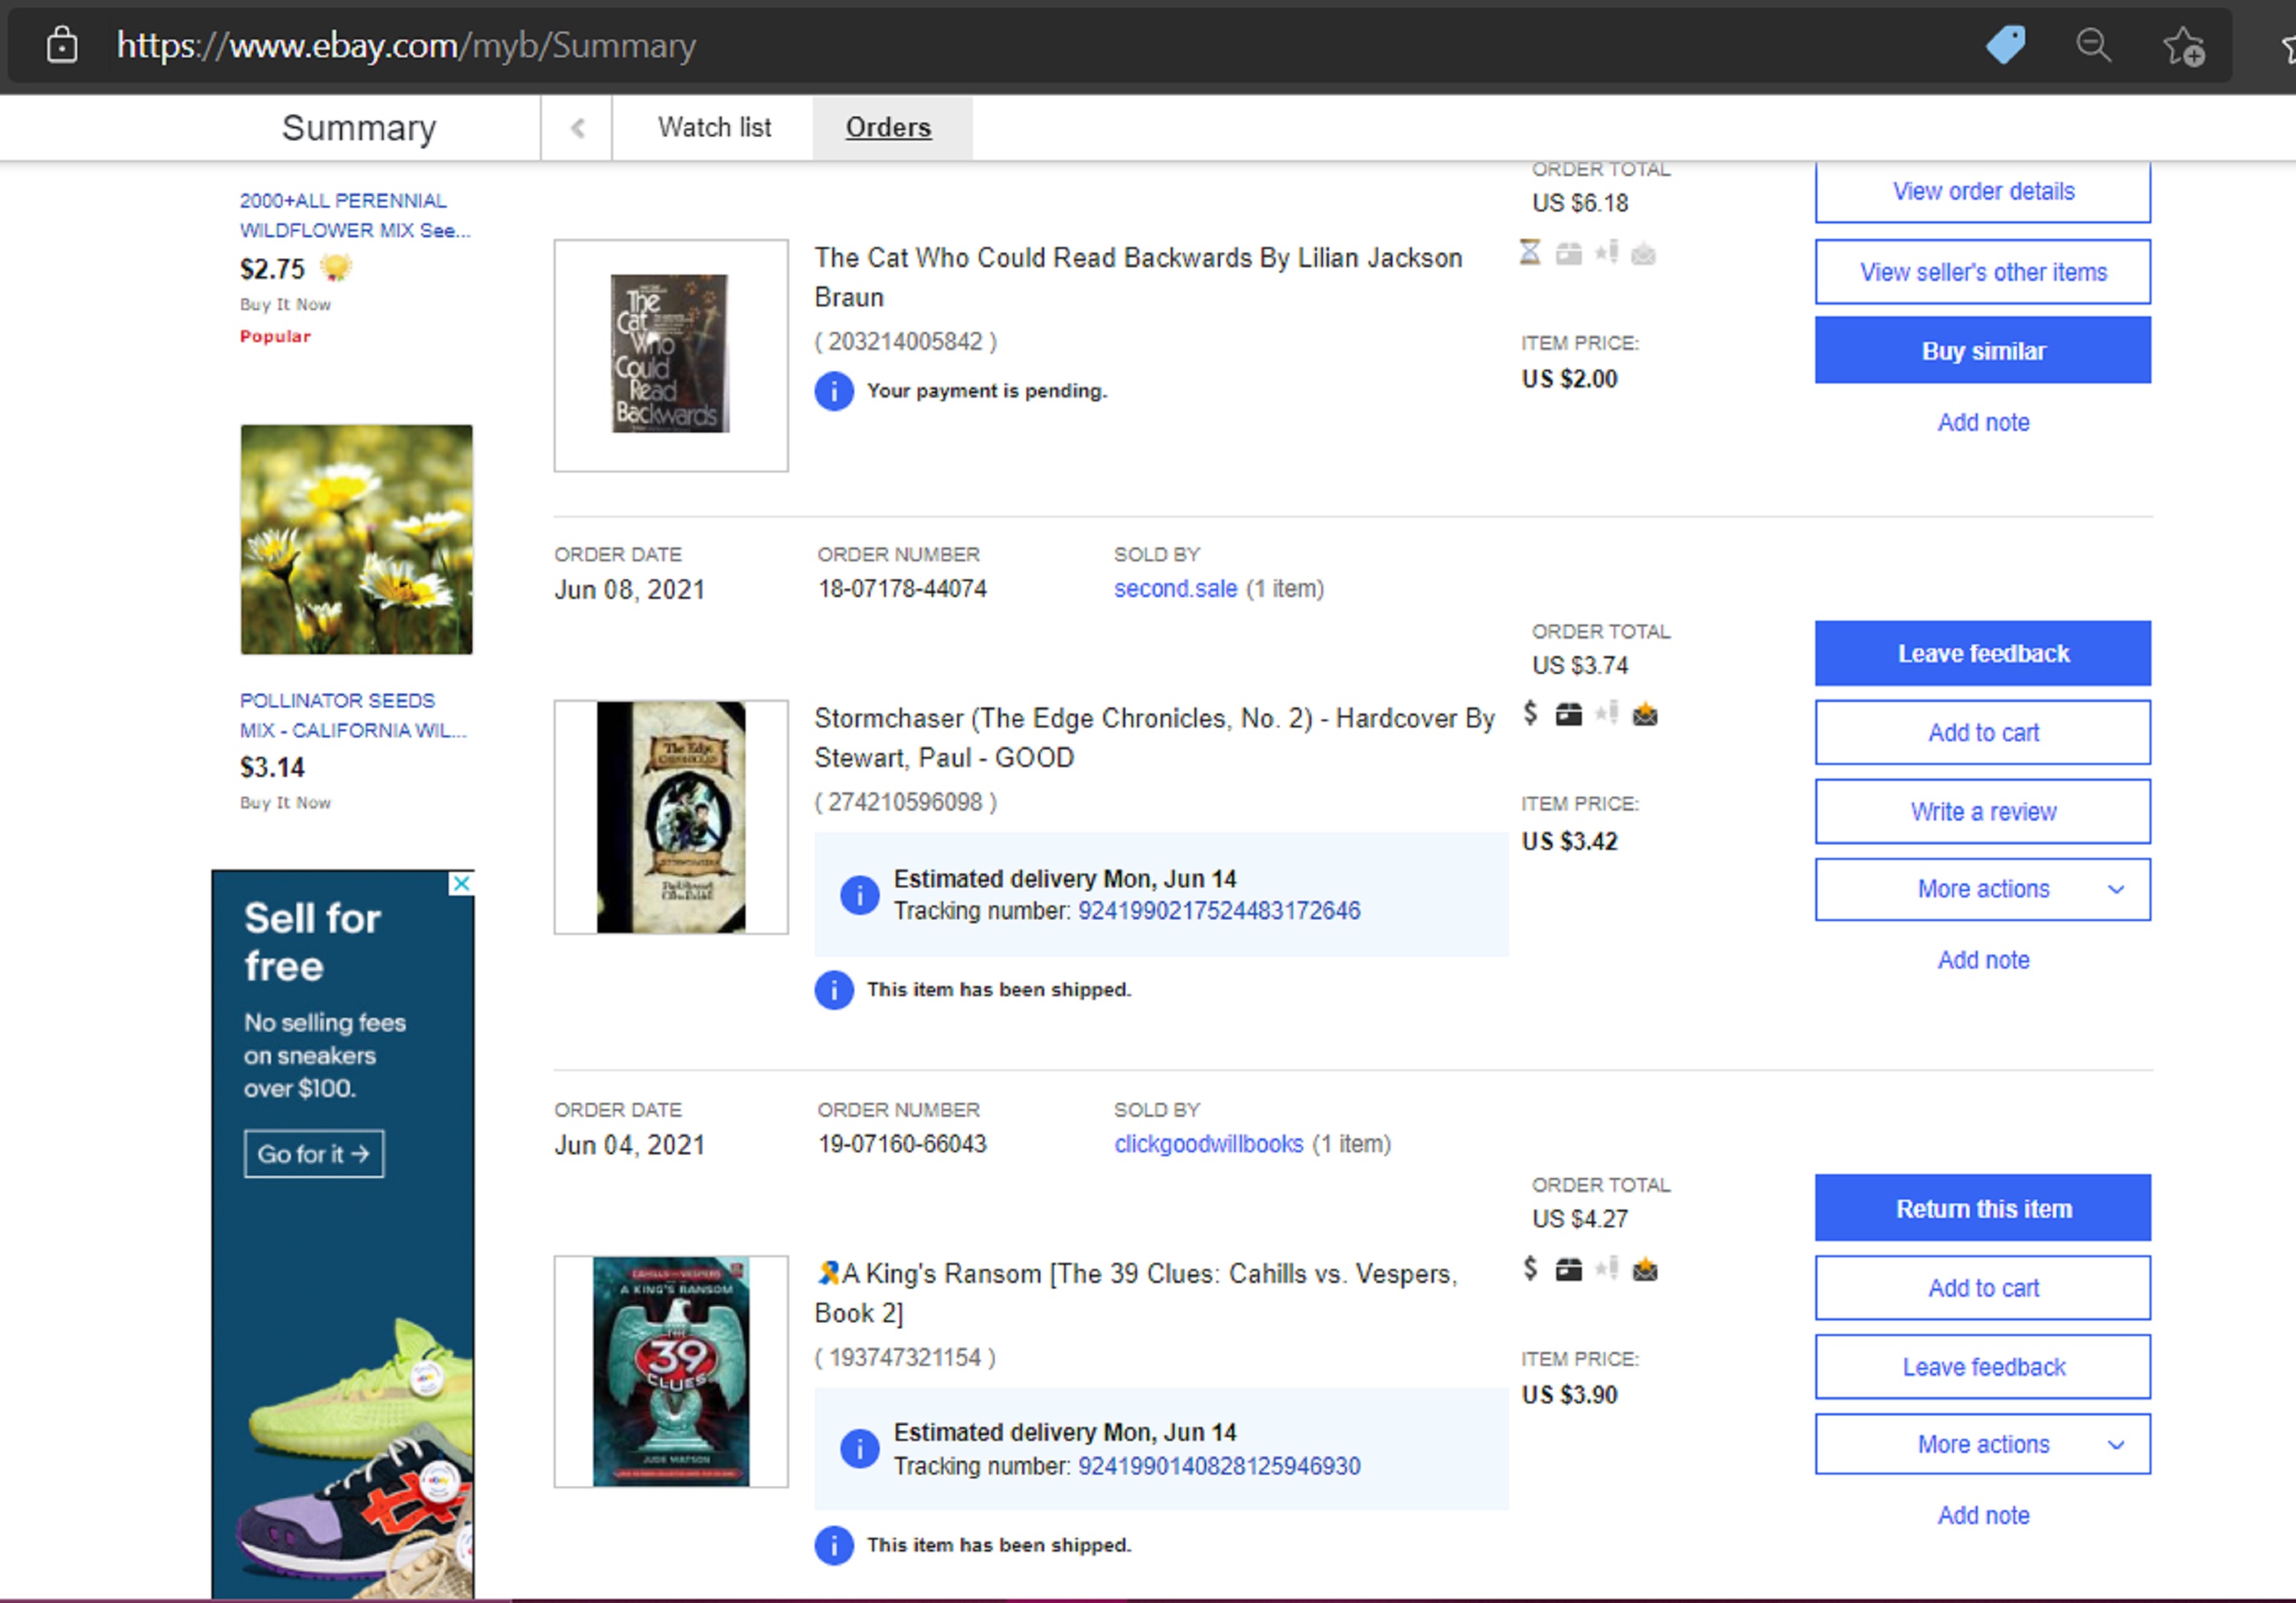This screenshot has height=1603, width=2296.
Task: Add King's Ransom book to cart
Action: [x=1982, y=1288]
